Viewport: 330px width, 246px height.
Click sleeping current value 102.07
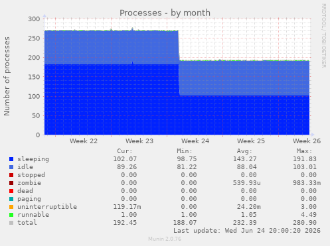(x=125, y=159)
